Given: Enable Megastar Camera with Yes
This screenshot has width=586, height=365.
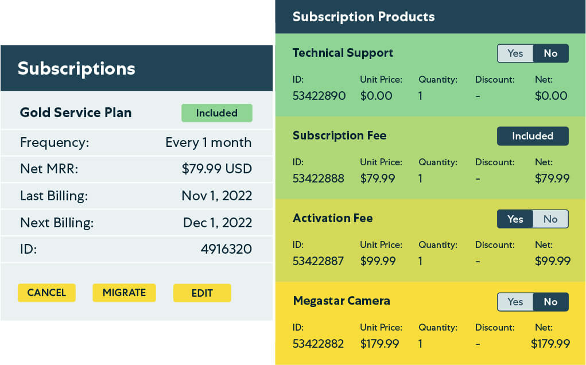Looking at the screenshot, I should tap(515, 301).
